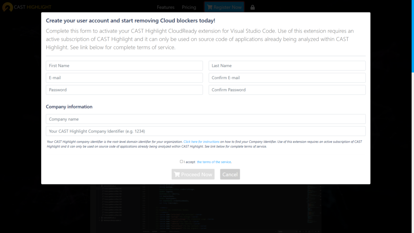
Task: Click the Confirm E-mail input field
Action: click(x=287, y=78)
